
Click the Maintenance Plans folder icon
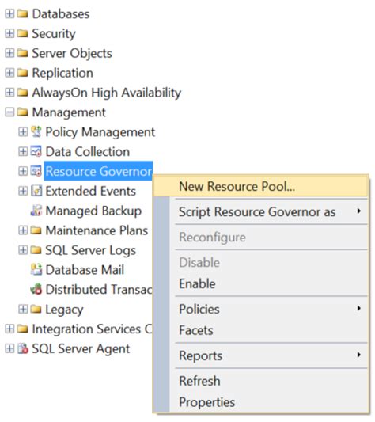tap(36, 230)
